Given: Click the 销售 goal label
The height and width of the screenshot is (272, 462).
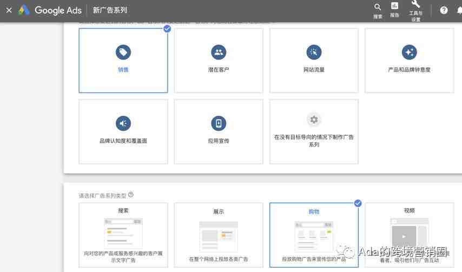Looking at the screenshot, I should (x=123, y=70).
